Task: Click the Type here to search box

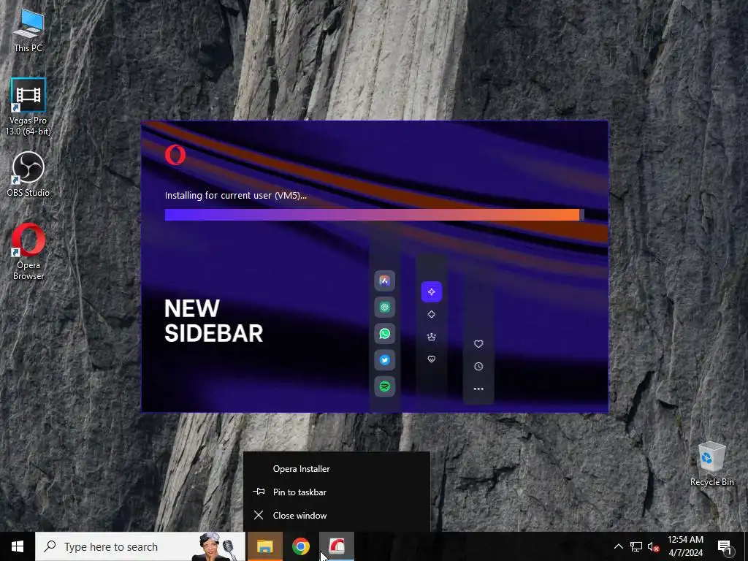Action: point(140,546)
